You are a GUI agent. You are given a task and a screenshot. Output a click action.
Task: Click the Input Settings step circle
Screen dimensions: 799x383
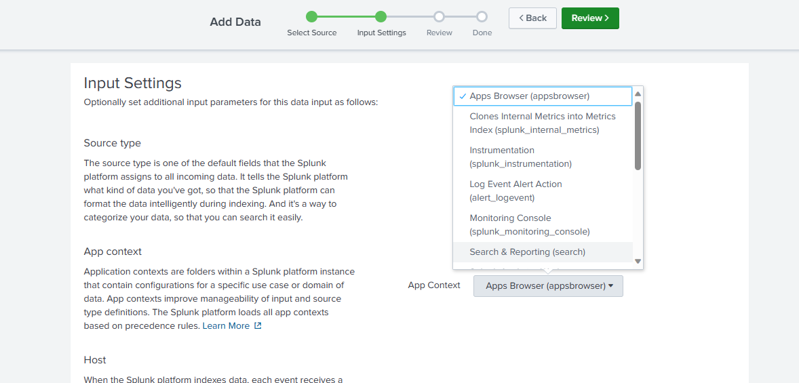[x=381, y=17]
